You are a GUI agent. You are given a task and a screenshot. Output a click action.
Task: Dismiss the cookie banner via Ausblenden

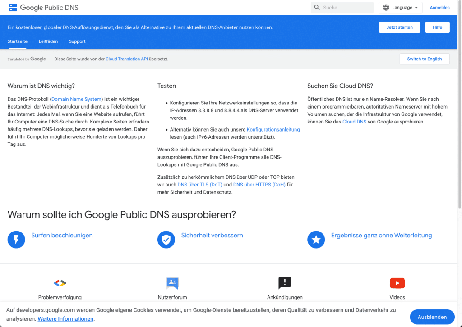point(432,317)
